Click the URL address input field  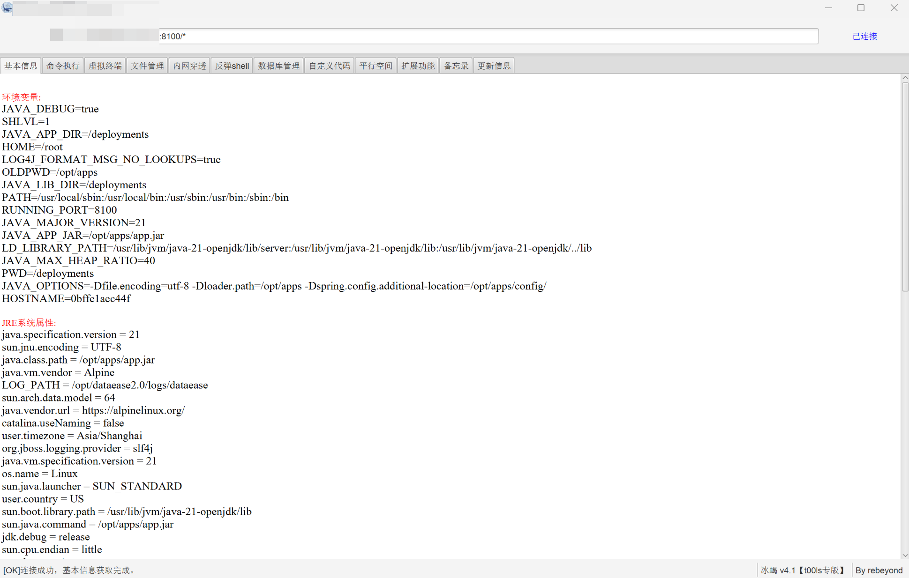pos(488,36)
